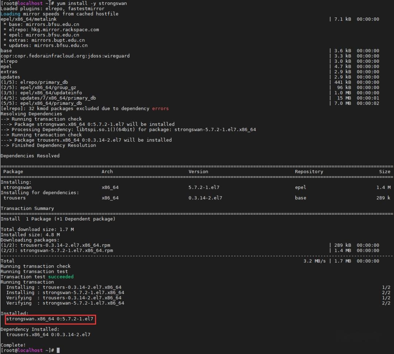The height and width of the screenshot is (354, 394).
Task: Select installed 'strongswan.x86_64 0:5.7.2-1.el7' text
Action: point(50,319)
